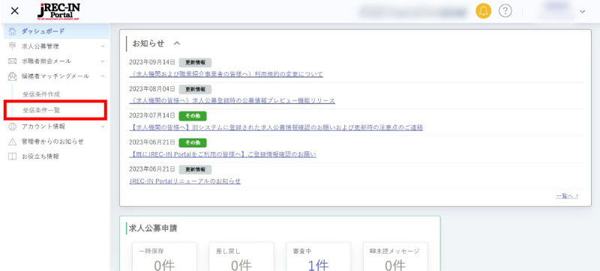
Task: Click green その他 tag on 2023年07月14日
Action: pos(193,116)
